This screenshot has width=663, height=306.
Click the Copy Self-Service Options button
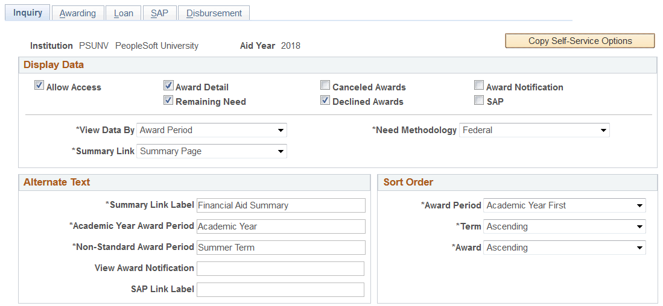[580, 41]
